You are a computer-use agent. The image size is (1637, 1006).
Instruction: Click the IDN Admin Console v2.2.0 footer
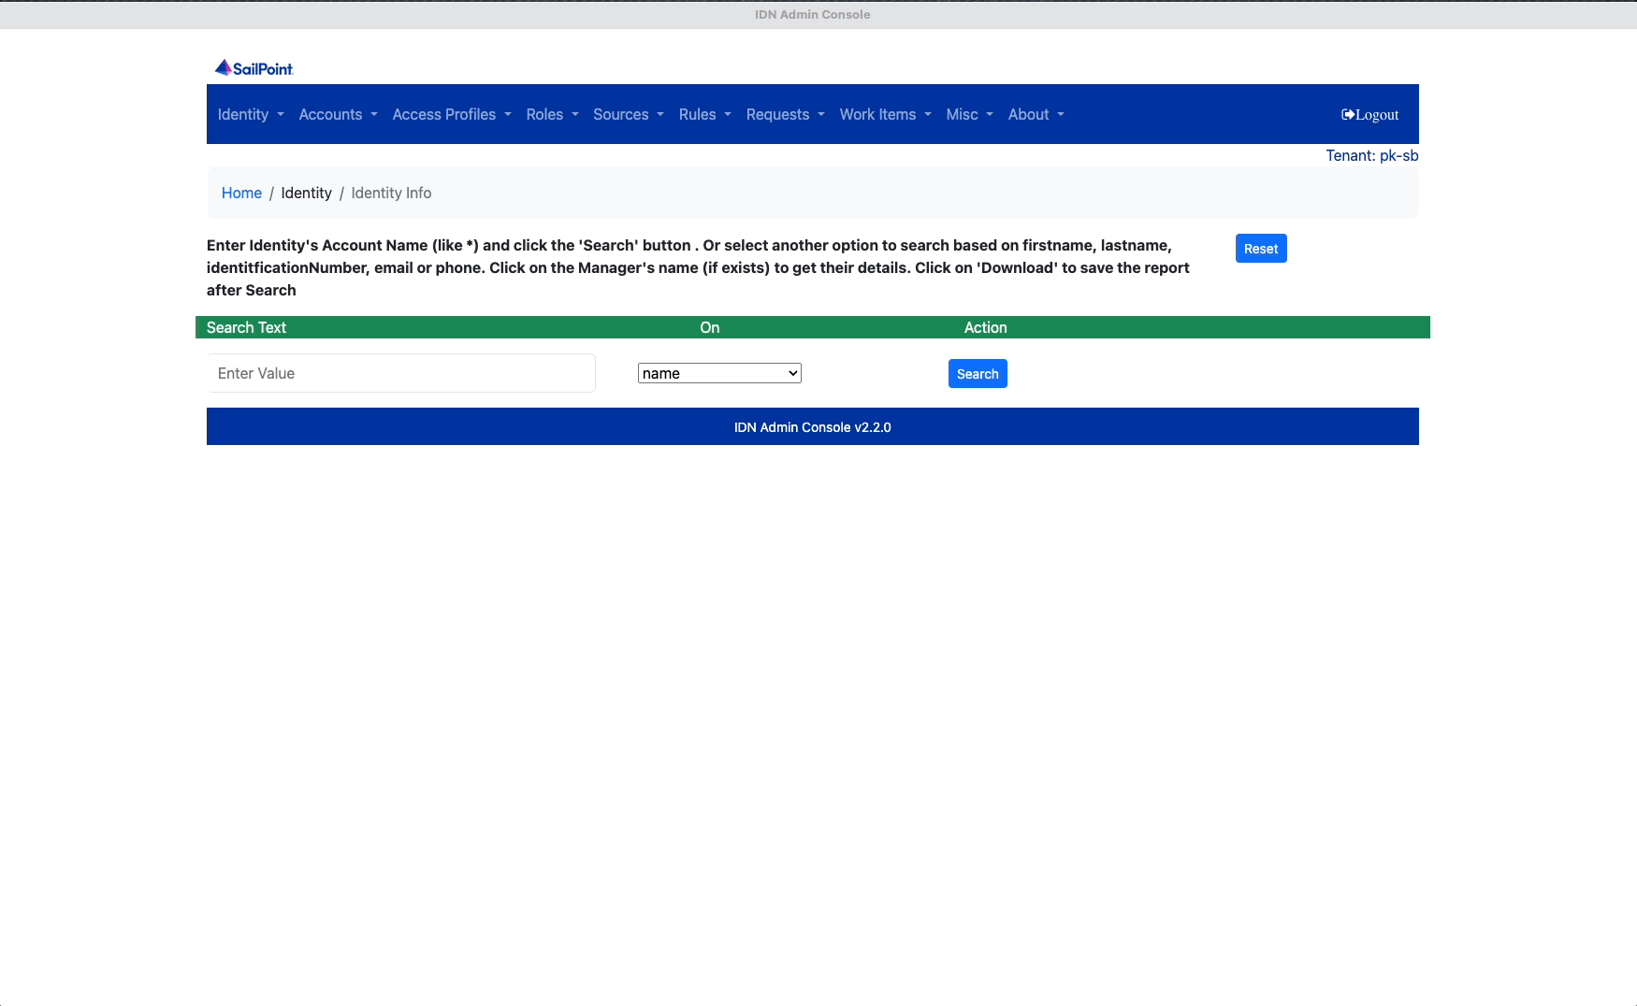pyautogui.click(x=812, y=427)
